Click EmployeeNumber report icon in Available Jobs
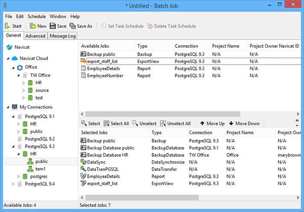This screenshot has height=212, width=304. tap(83, 75)
